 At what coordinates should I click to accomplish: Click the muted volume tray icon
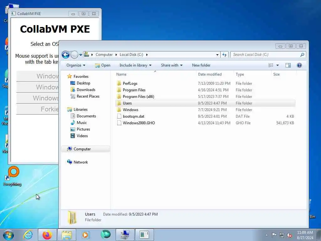pos(289,235)
